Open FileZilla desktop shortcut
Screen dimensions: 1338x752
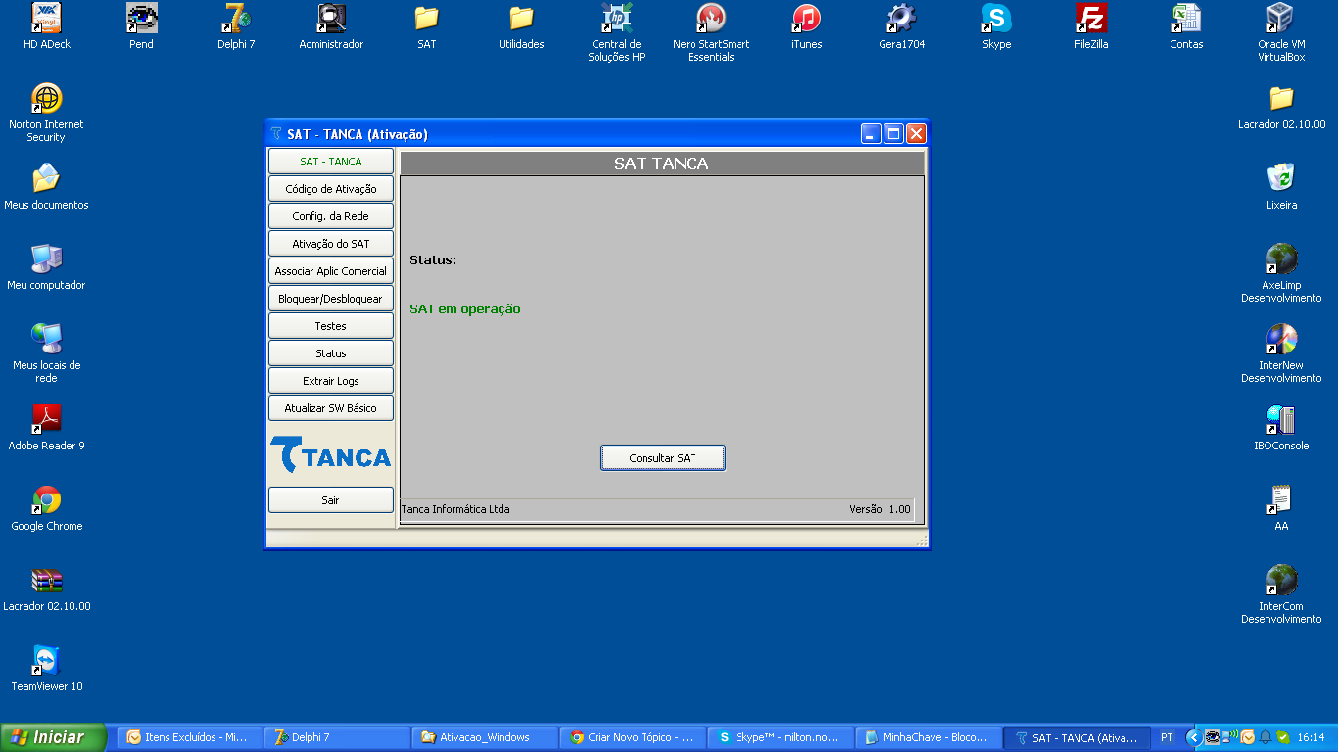(1091, 26)
